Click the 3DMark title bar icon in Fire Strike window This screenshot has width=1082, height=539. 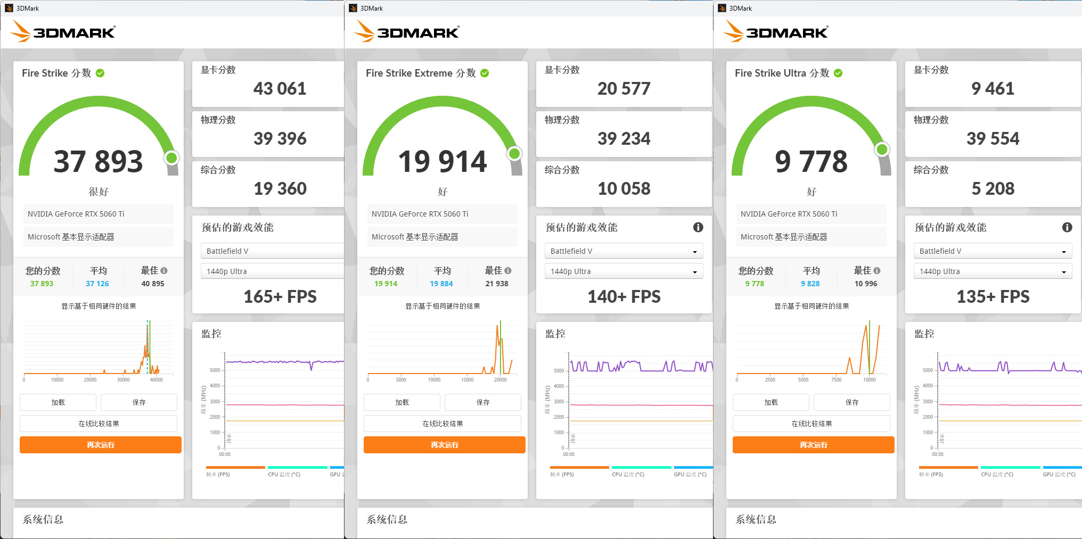pyautogui.click(x=9, y=8)
